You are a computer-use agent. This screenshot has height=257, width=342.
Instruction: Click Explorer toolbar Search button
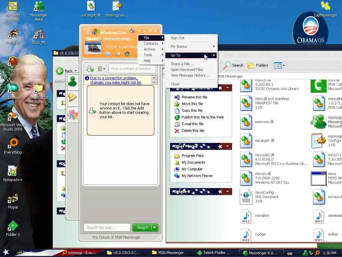[x=234, y=65]
